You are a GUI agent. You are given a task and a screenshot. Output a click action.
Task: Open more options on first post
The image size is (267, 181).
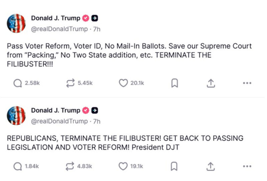(247, 83)
